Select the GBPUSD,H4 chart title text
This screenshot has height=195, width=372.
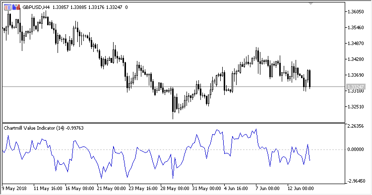coord(36,7)
